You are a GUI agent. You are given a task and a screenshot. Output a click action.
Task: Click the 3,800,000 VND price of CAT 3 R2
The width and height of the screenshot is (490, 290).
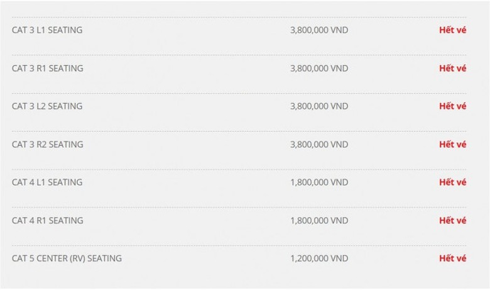[x=319, y=144]
